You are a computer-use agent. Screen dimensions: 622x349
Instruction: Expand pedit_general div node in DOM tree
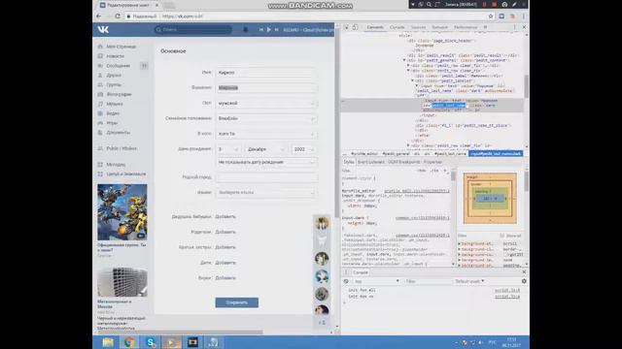404,60
